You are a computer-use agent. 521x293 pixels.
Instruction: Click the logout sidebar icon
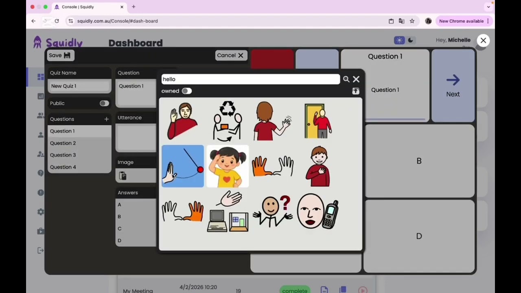[x=41, y=251]
